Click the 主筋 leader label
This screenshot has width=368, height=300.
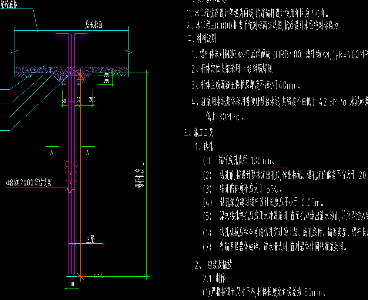click(x=90, y=239)
